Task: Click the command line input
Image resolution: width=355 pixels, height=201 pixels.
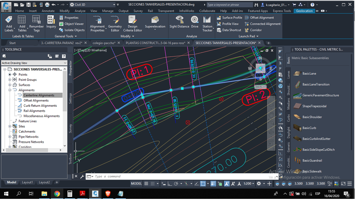Action: (x=181, y=177)
